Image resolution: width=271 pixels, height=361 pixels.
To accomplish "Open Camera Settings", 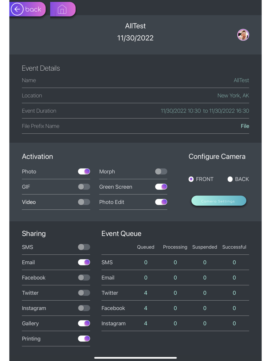I will pyautogui.click(x=219, y=201).
